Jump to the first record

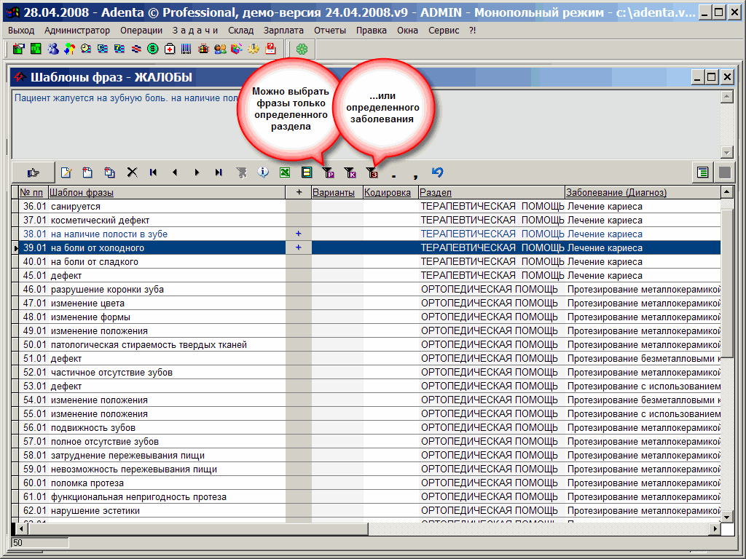pos(153,173)
